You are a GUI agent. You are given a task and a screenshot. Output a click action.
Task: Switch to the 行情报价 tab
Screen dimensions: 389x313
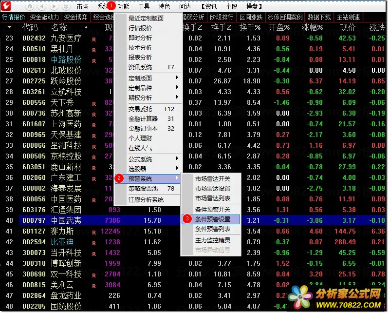coord(14,17)
